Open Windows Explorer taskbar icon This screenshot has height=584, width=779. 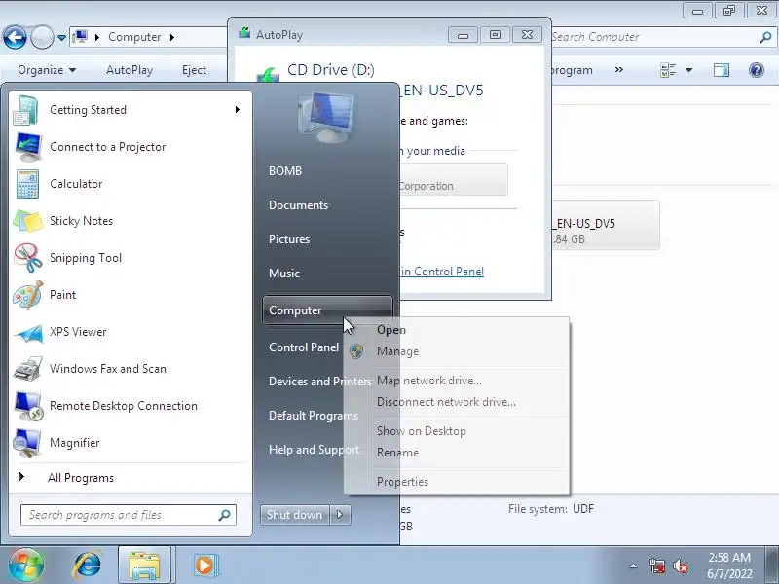144,566
